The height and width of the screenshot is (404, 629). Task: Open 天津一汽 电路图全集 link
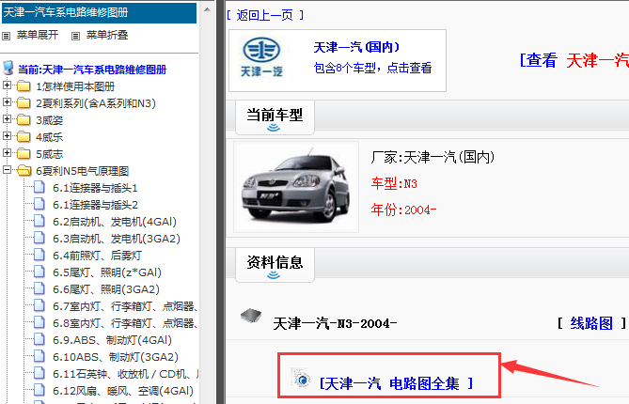[x=396, y=383]
